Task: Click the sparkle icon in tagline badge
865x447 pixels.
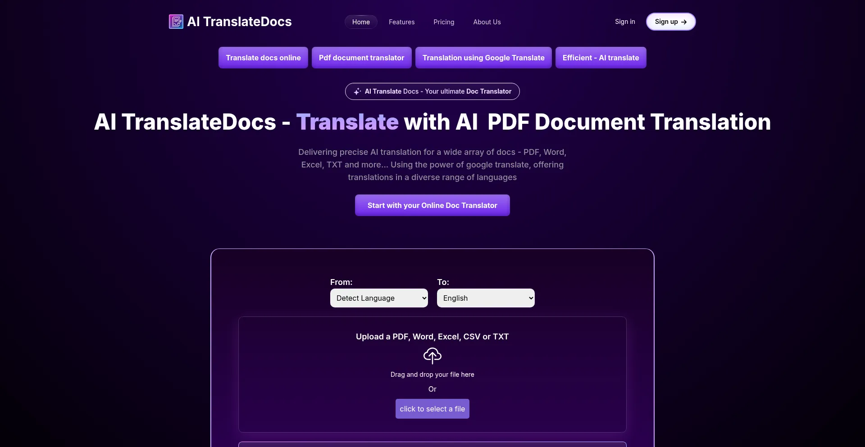Action: tap(357, 91)
